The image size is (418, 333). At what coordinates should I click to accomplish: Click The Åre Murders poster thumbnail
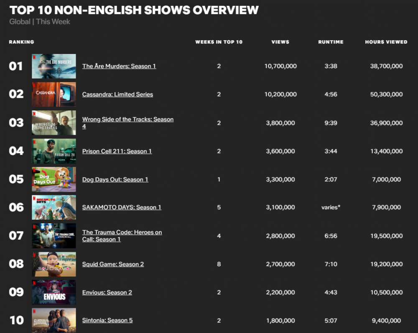point(54,66)
